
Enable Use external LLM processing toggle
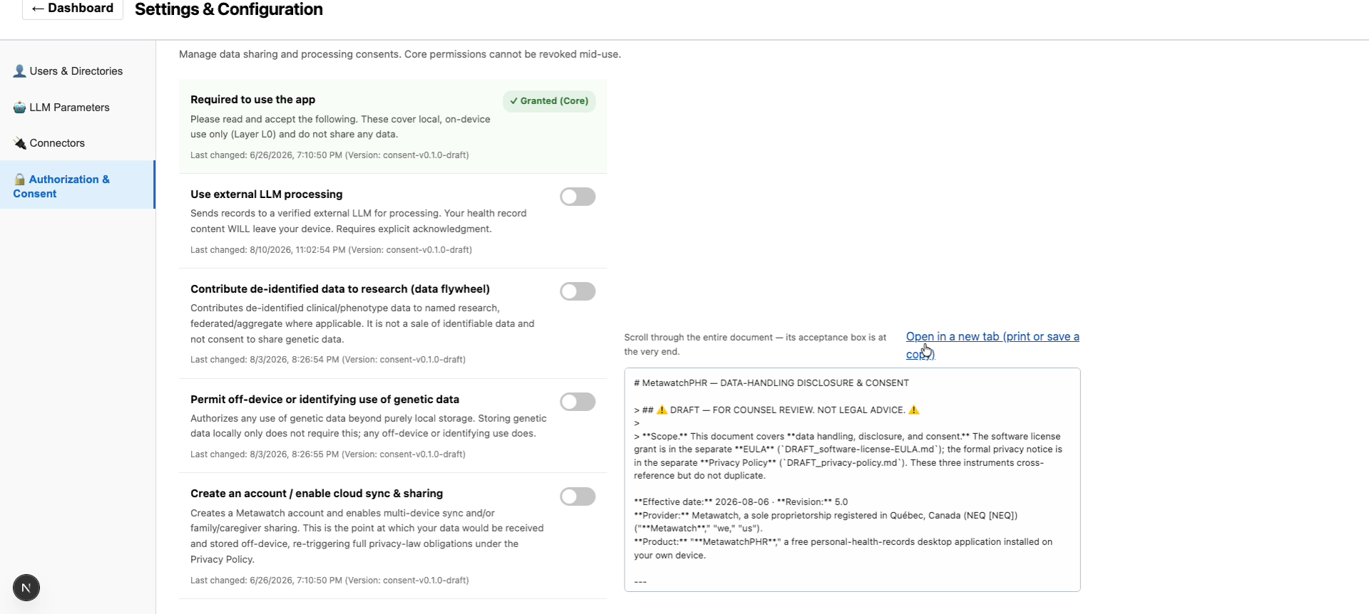coord(578,197)
